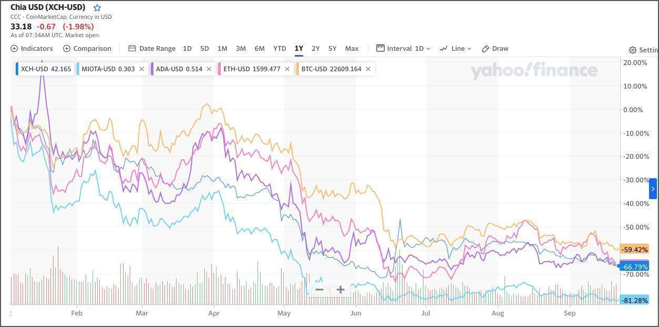Zoom out using the minus control
This screenshot has width=659, height=327.
tap(319, 289)
